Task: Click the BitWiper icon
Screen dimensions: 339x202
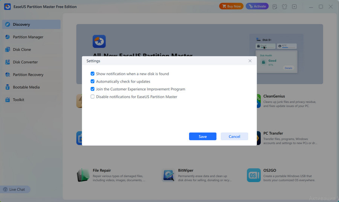Action: (x=168, y=175)
